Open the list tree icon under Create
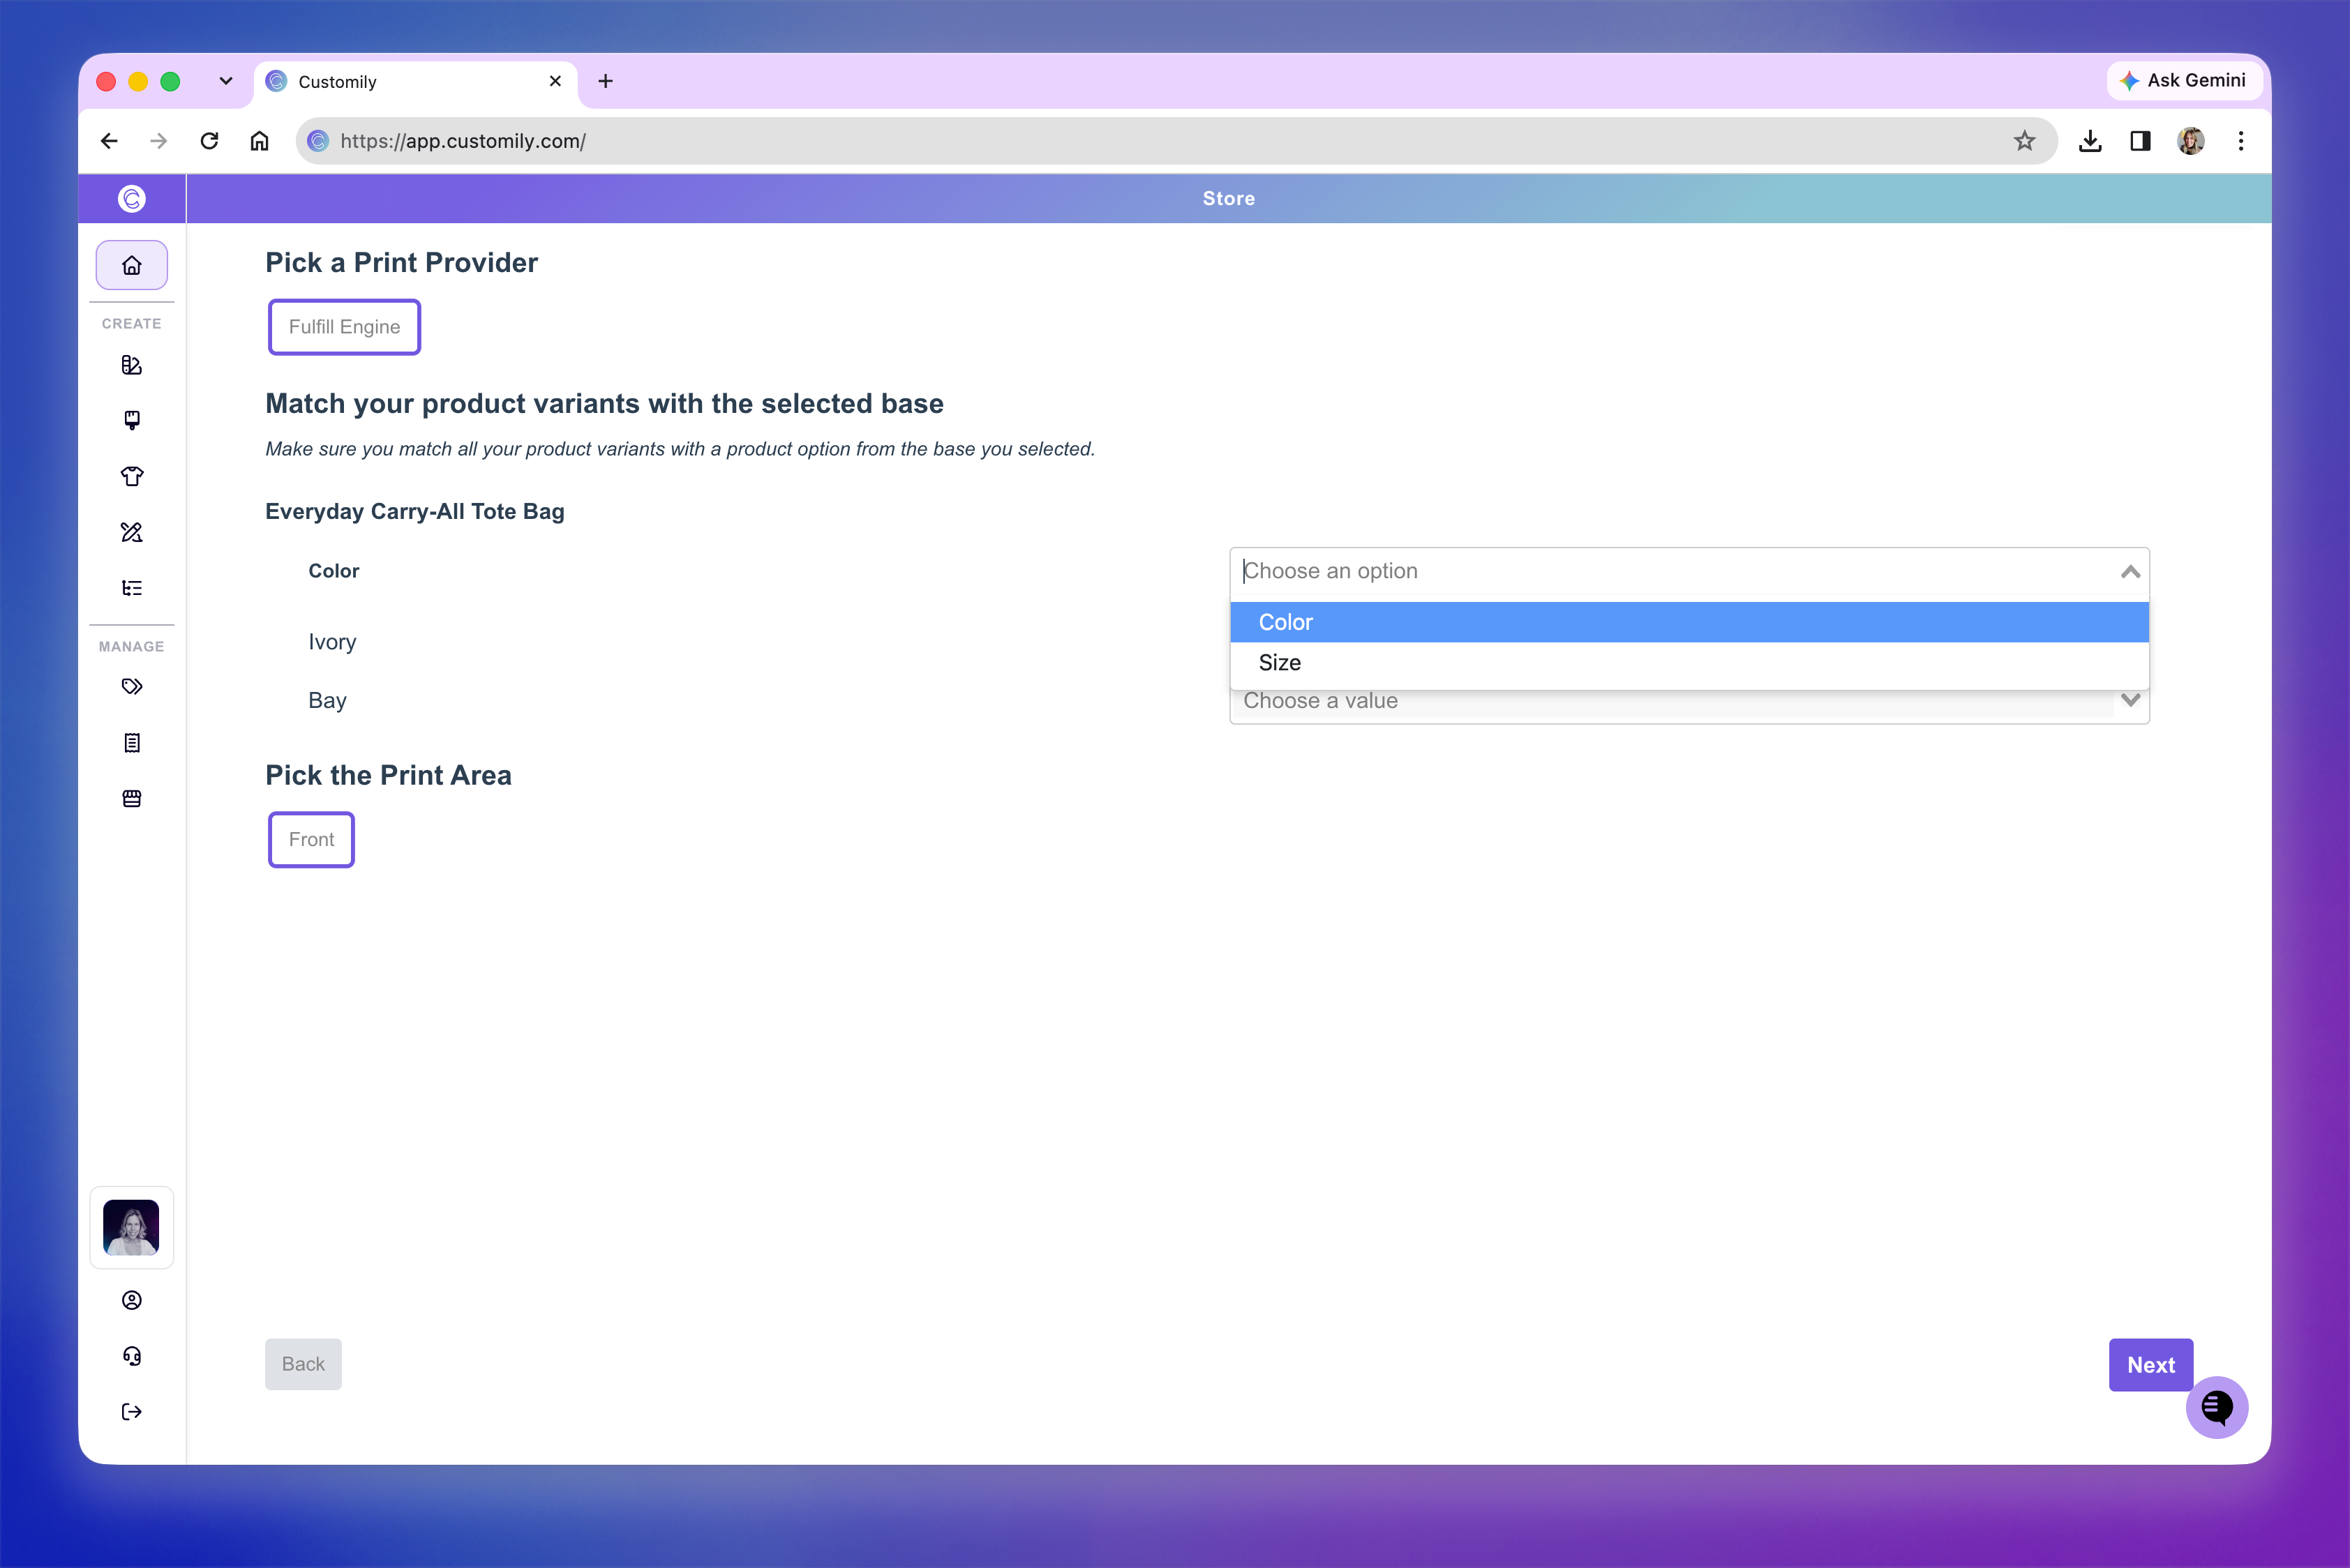The image size is (2350, 1568). point(131,588)
